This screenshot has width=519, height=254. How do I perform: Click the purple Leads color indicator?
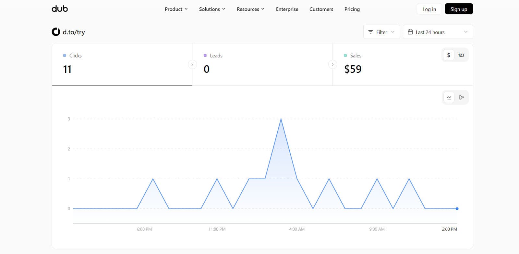point(205,56)
